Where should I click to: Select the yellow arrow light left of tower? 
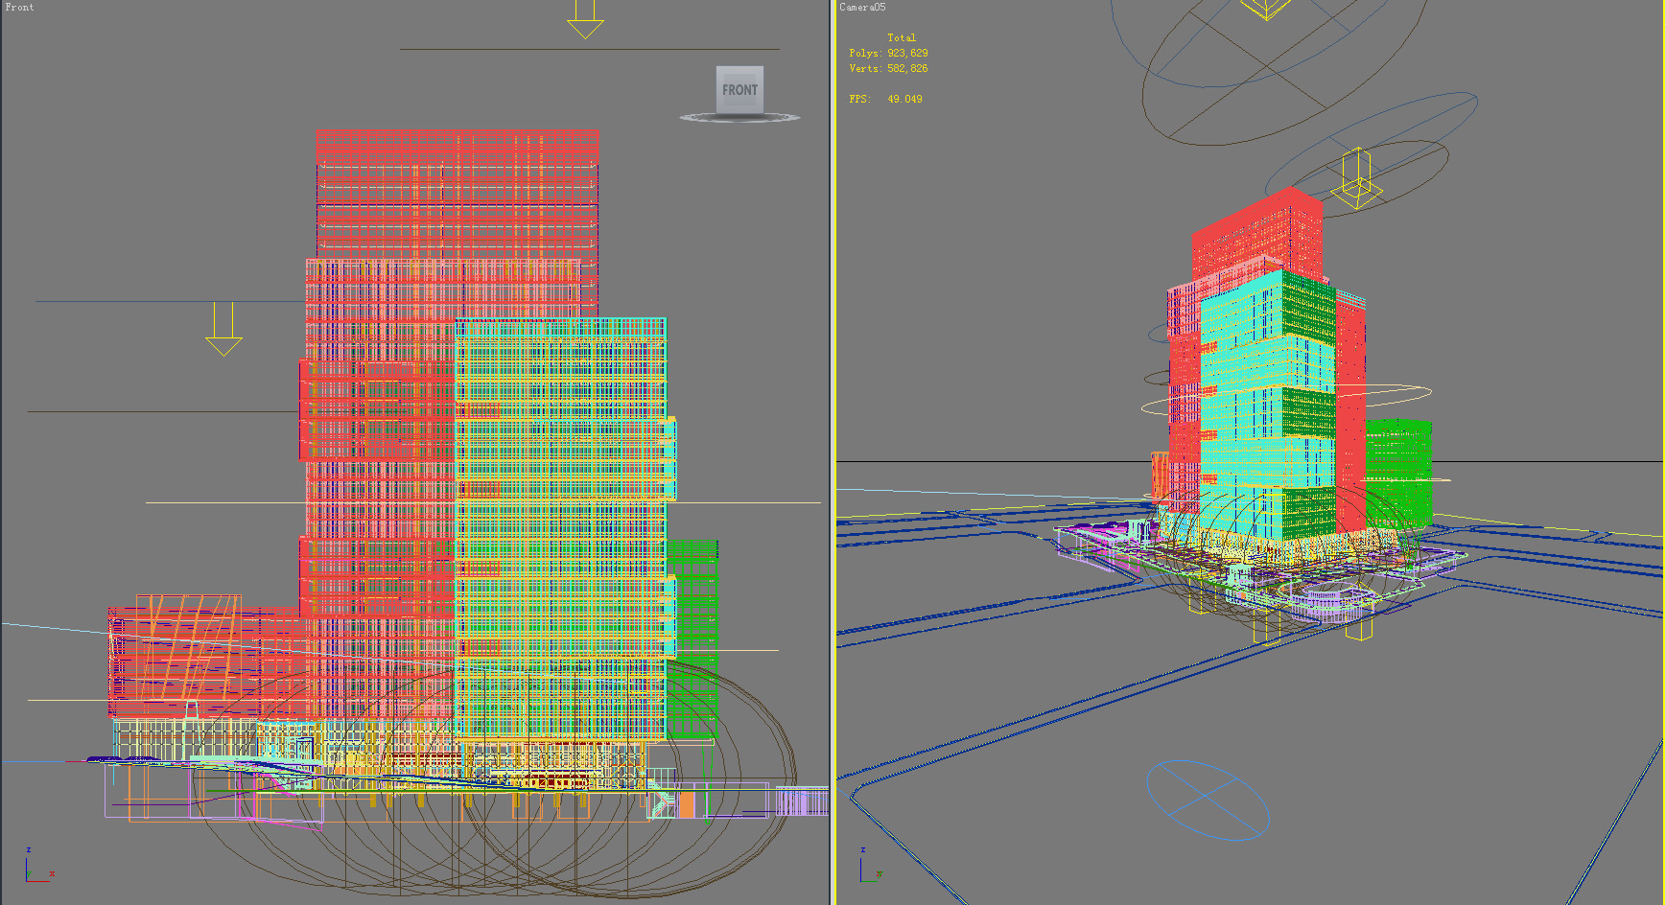pyautogui.click(x=223, y=330)
